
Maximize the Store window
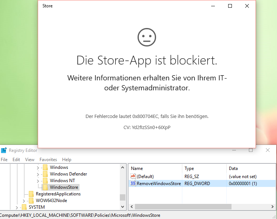[230, 6]
